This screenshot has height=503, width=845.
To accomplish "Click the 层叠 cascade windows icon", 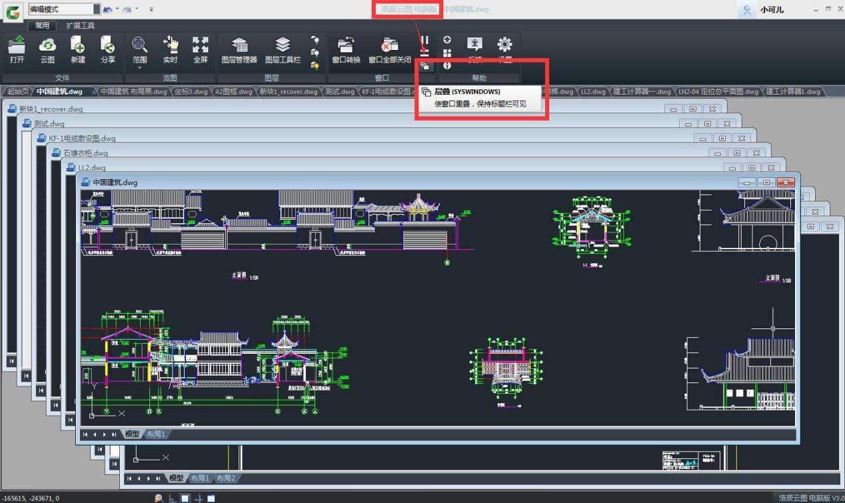I will coord(424,65).
